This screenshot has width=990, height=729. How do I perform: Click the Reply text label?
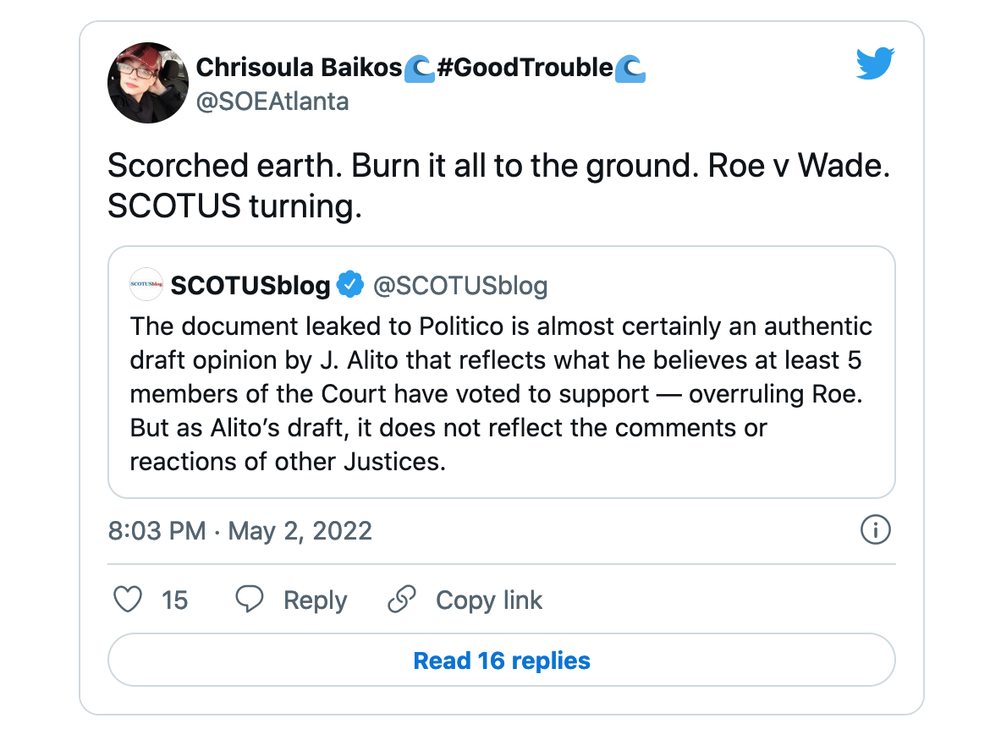click(x=315, y=600)
